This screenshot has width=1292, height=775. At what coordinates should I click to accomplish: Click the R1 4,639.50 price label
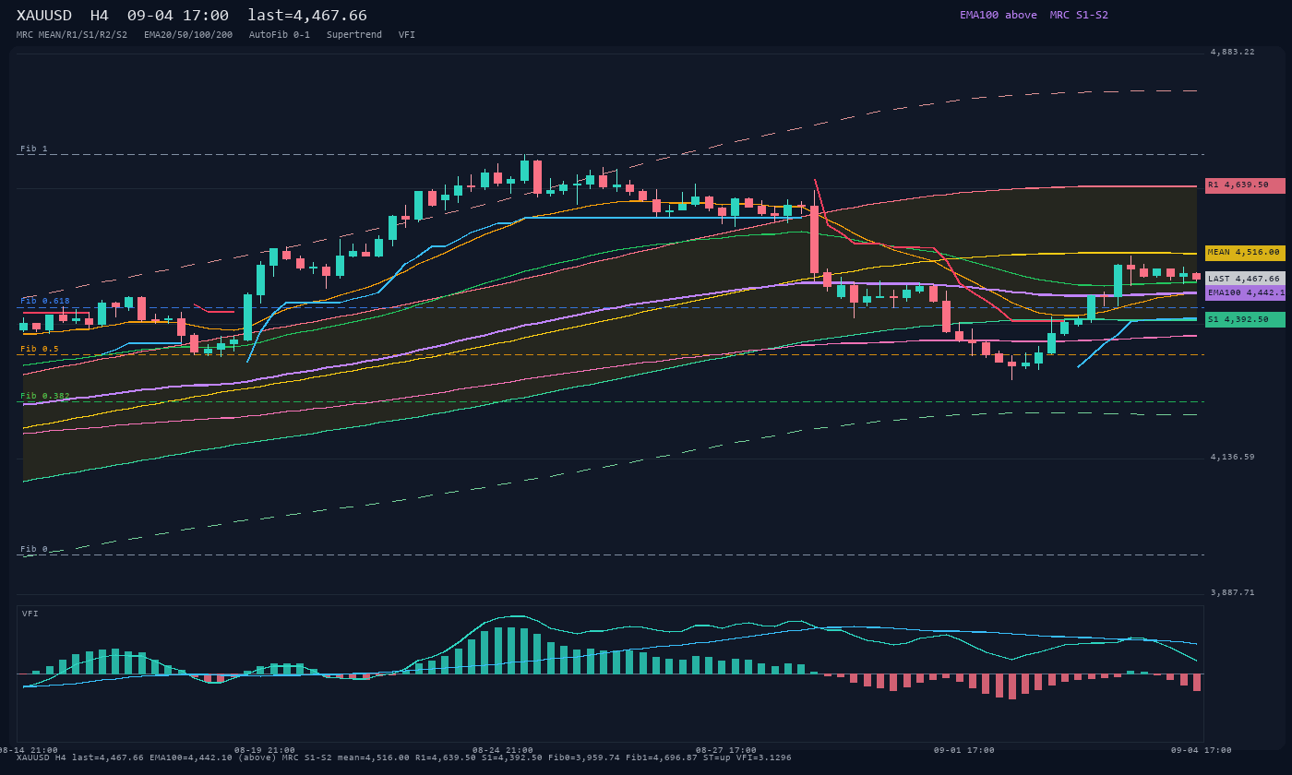click(1245, 185)
